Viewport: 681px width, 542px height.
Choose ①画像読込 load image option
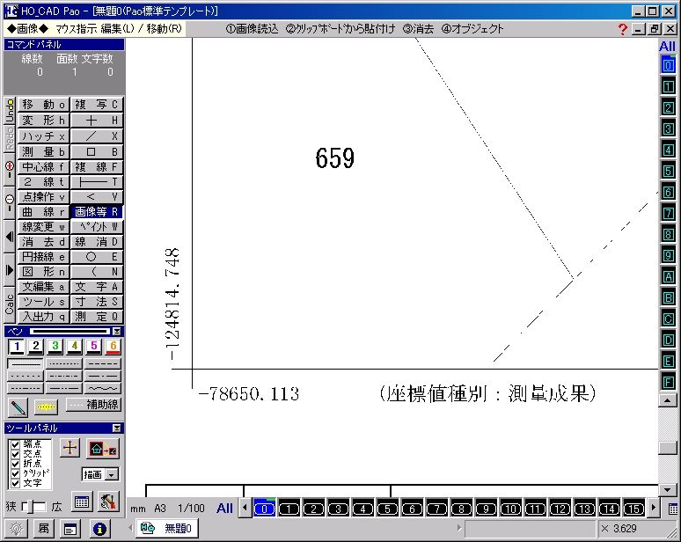pos(252,29)
